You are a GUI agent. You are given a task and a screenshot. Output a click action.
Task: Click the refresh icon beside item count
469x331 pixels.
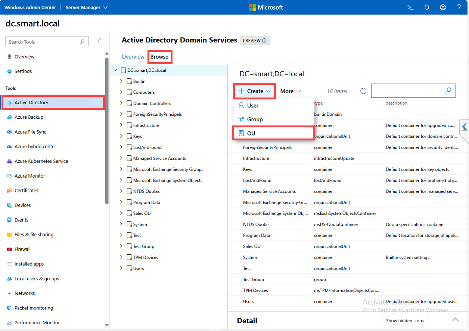(363, 91)
